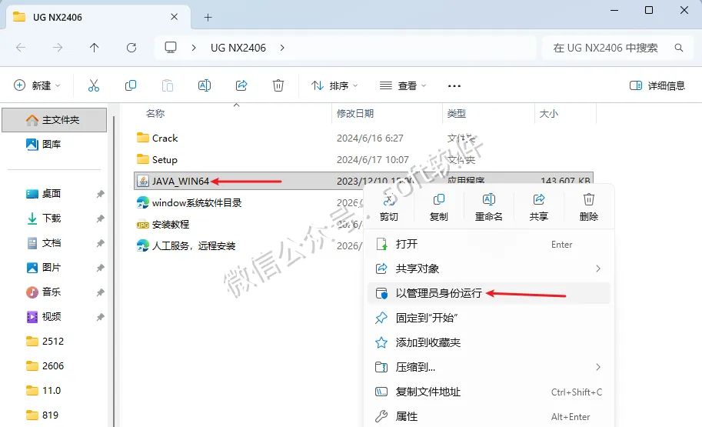This screenshot has width=702, height=427.
Task: Choose 打开 from the context menu
Action: [x=488, y=244]
